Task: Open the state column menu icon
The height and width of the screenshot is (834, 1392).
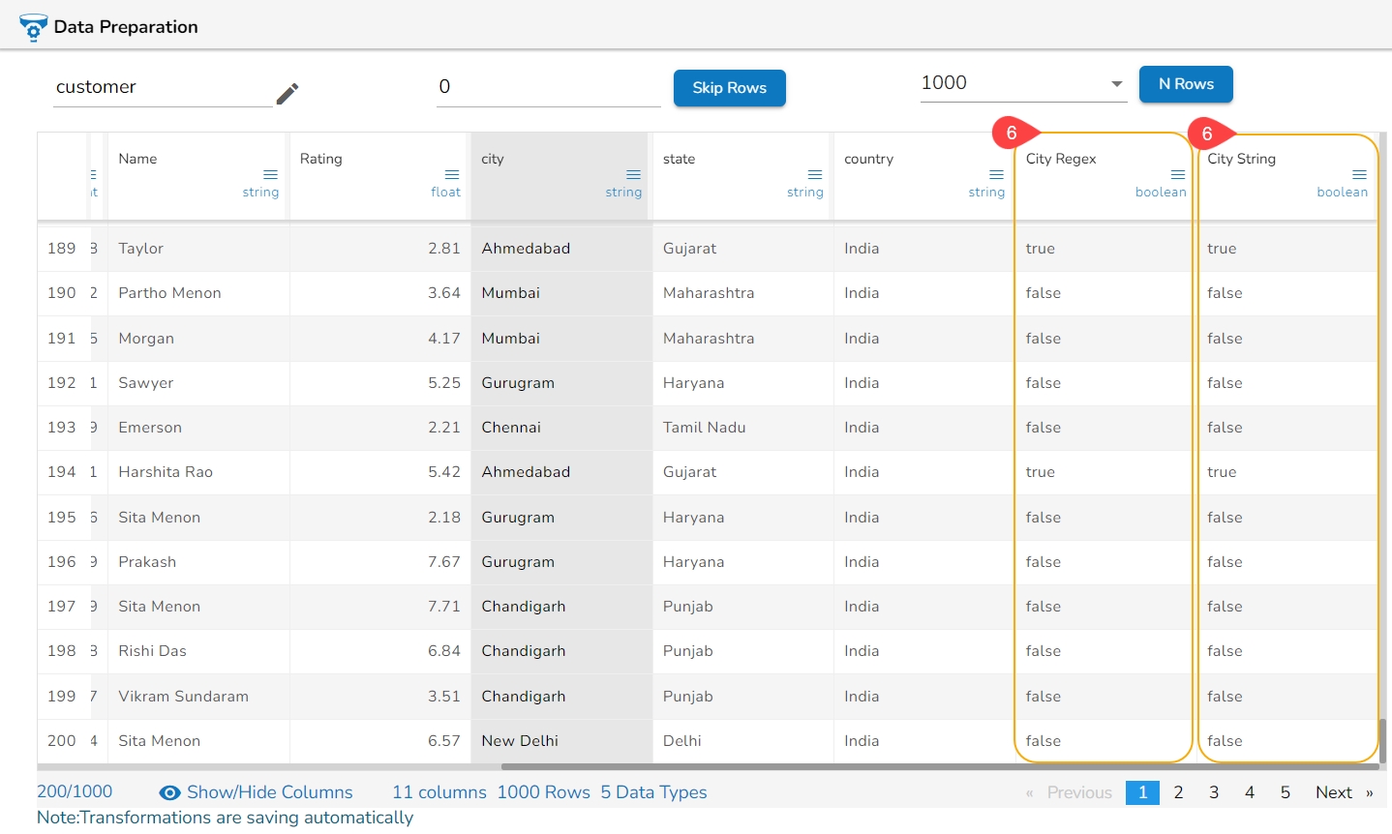Action: coord(814,175)
